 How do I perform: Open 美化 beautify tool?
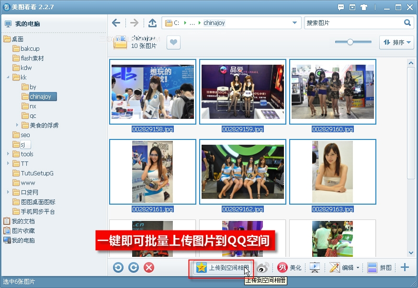289,267
